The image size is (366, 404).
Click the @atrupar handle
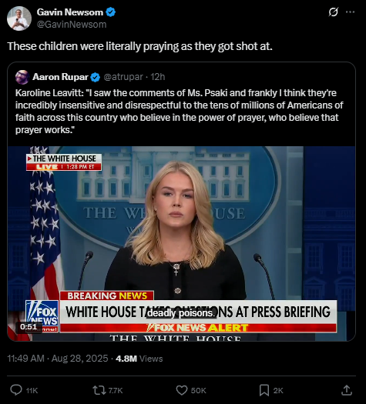click(x=123, y=77)
